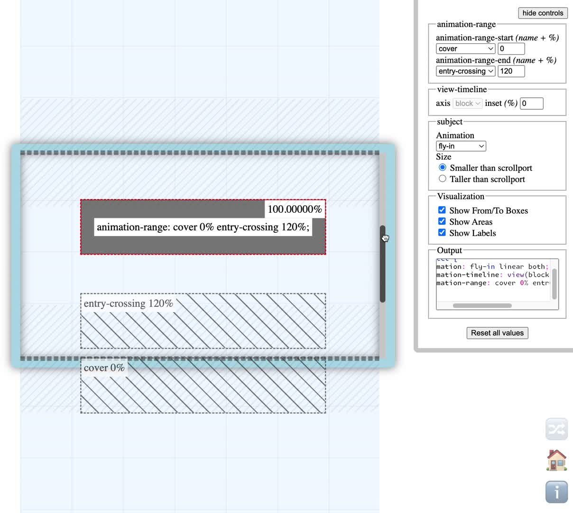Focus the range-start percentage field
The height and width of the screenshot is (513, 573).
point(511,48)
